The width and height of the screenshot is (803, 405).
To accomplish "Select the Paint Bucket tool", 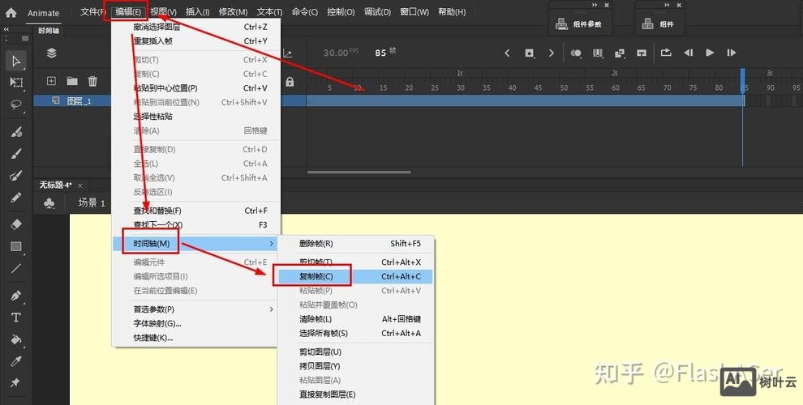I will (x=16, y=339).
